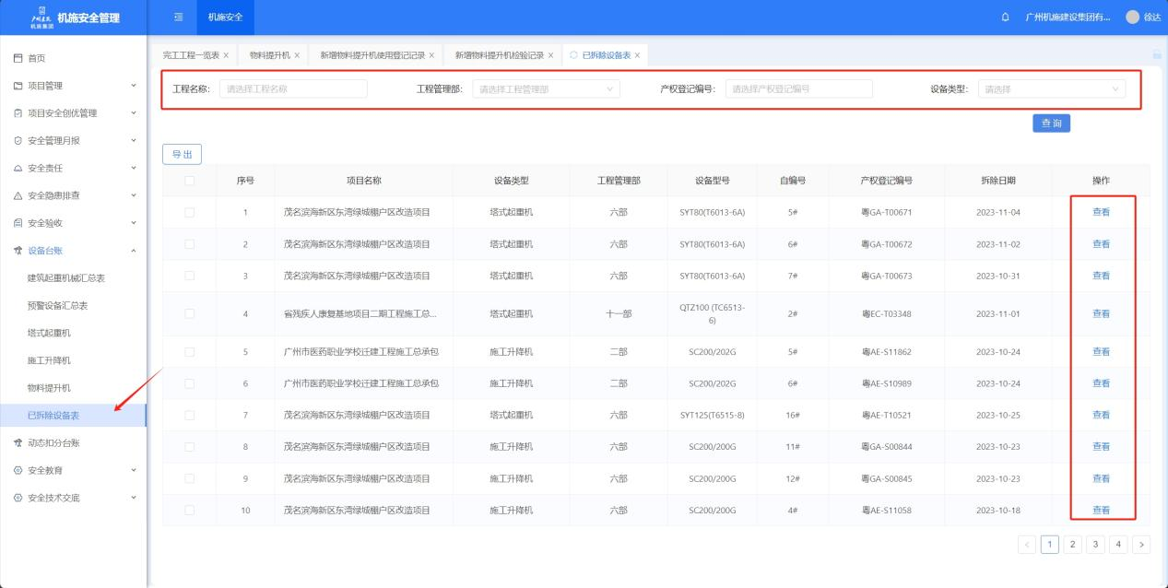The height and width of the screenshot is (588, 1168).
Task: Click the user avatar icon
Action: tap(1133, 18)
